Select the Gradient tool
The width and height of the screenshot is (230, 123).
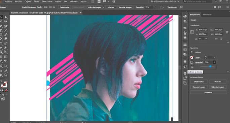pyautogui.click(x=6, y=57)
